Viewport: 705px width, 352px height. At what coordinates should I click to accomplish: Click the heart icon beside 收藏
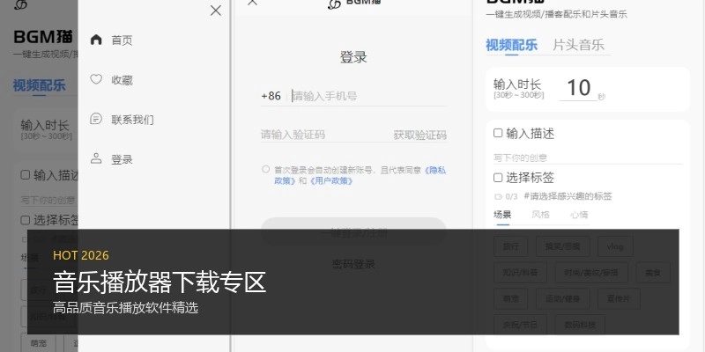pos(96,79)
